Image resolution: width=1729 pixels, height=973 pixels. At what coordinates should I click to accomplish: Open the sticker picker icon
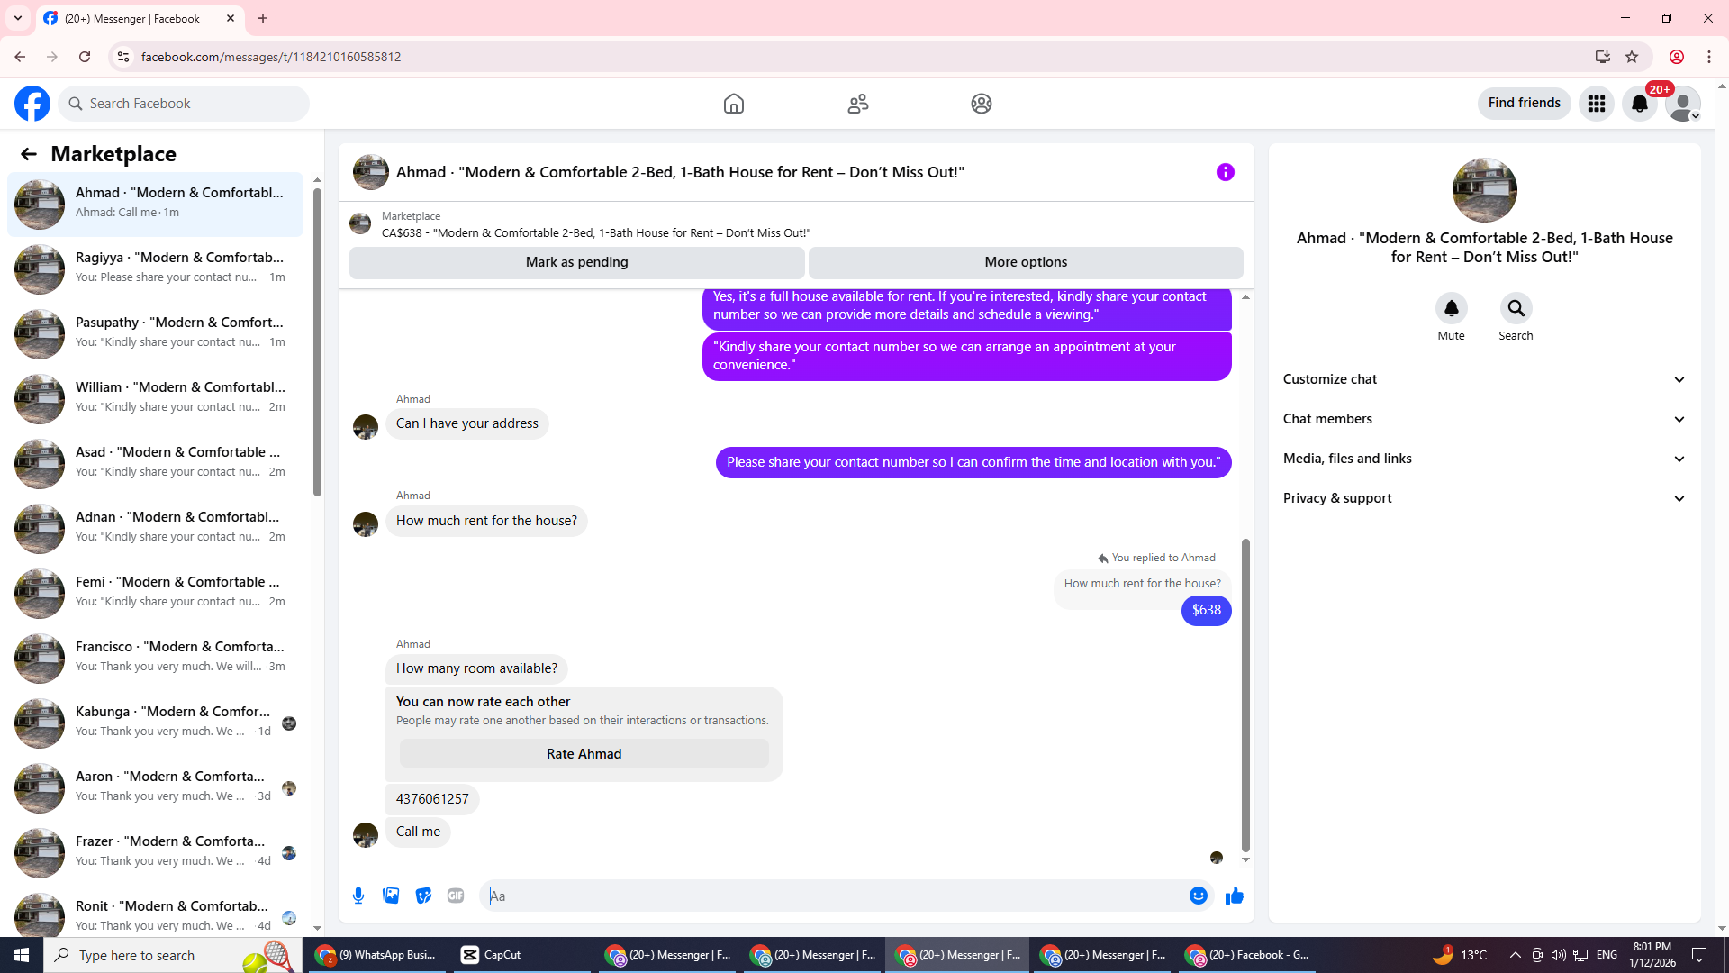click(423, 896)
